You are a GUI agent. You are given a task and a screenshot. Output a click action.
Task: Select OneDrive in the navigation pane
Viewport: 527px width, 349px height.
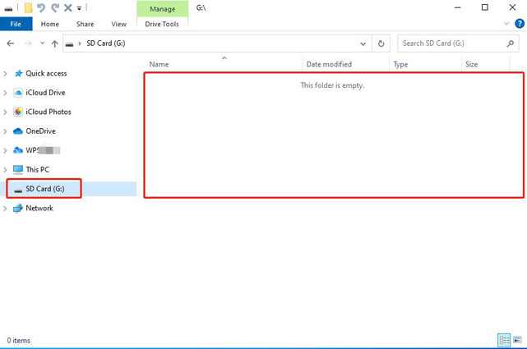(x=40, y=131)
